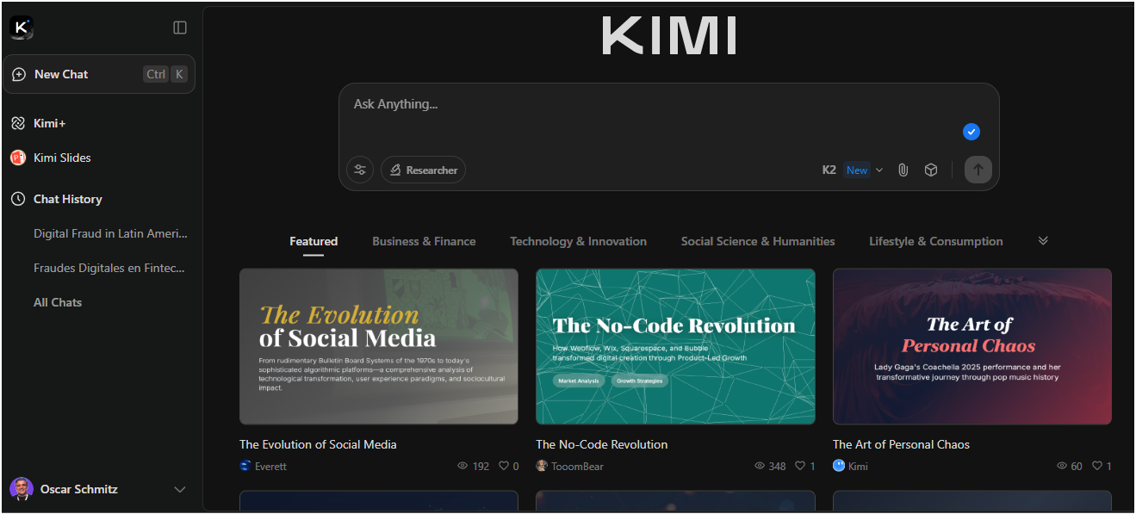
Task: Open the settings sliders icon in prompt box
Action: (360, 170)
